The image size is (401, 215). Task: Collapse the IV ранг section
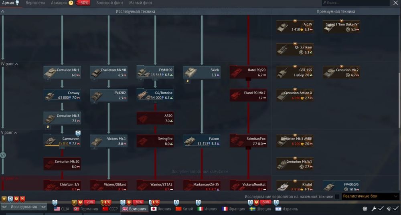pos(10,64)
